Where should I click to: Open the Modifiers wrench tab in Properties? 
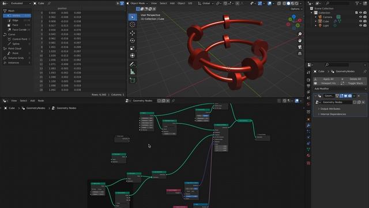click(308, 125)
